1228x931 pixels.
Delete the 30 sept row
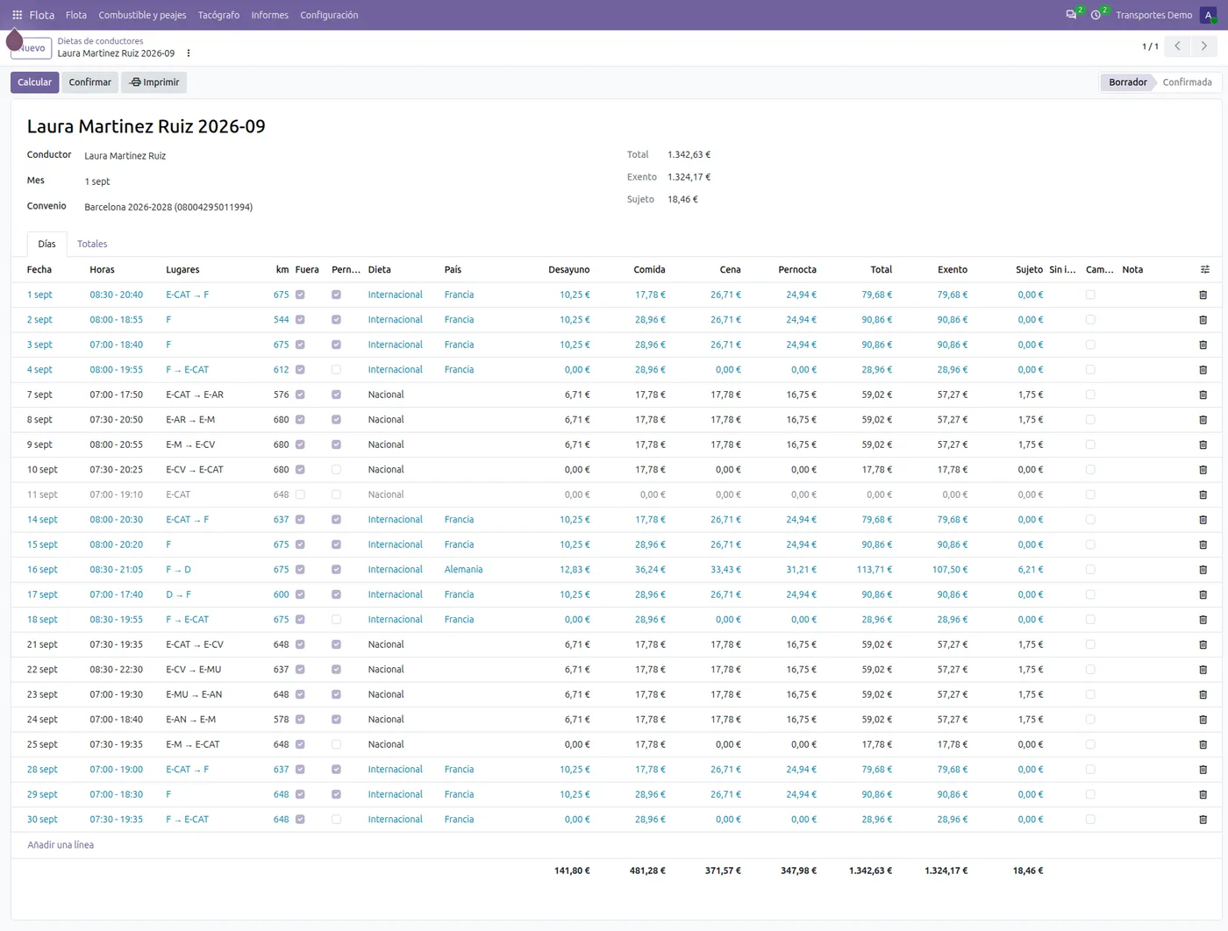pos(1203,820)
